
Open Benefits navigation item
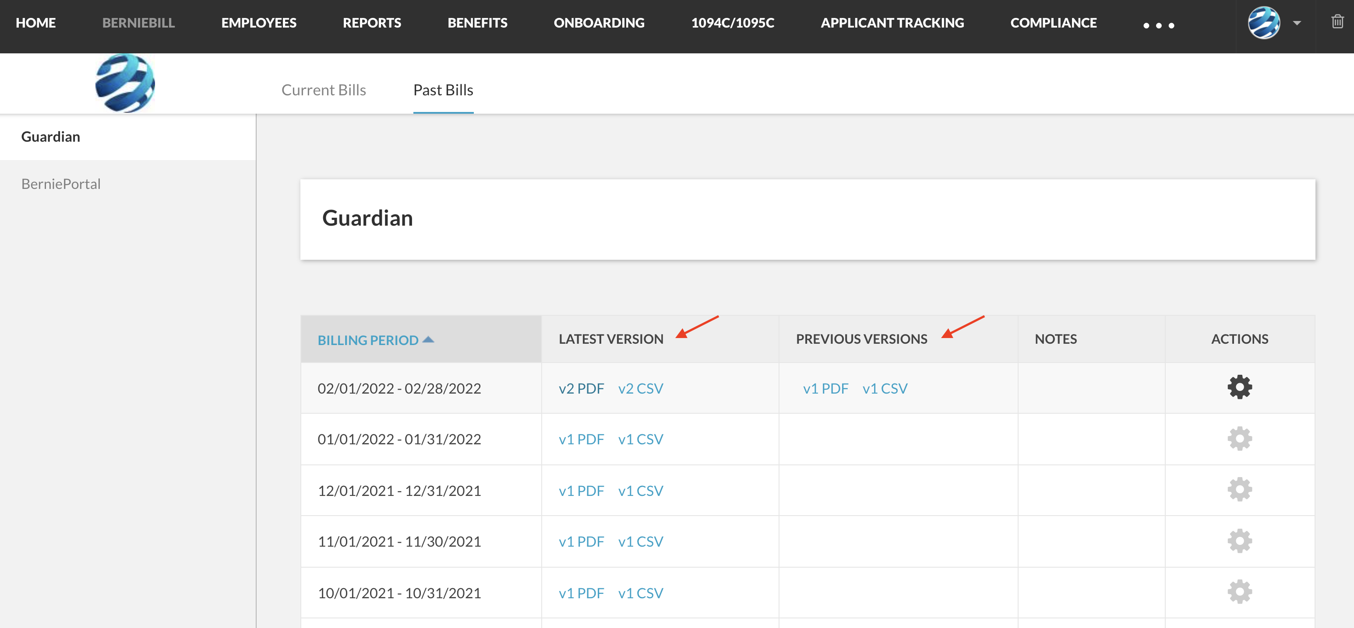click(477, 23)
